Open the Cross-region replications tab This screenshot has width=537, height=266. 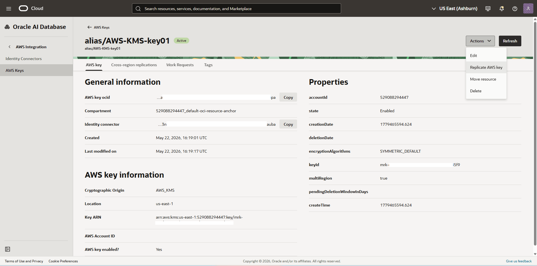134,65
